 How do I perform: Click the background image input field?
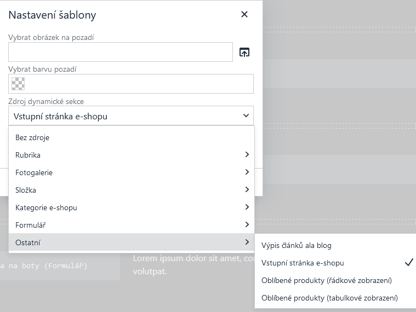click(x=121, y=53)
